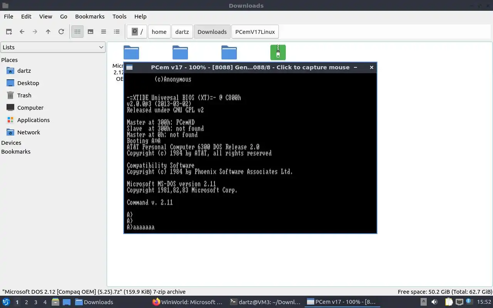Switch to workspace 1
Screen dimensions: 493x308
[x=17, y=302]
